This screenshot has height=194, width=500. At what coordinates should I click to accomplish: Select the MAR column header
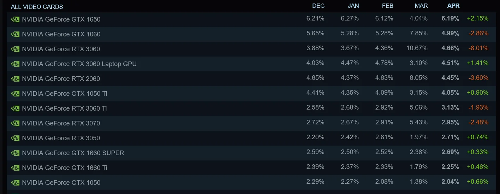pos(421,6)
